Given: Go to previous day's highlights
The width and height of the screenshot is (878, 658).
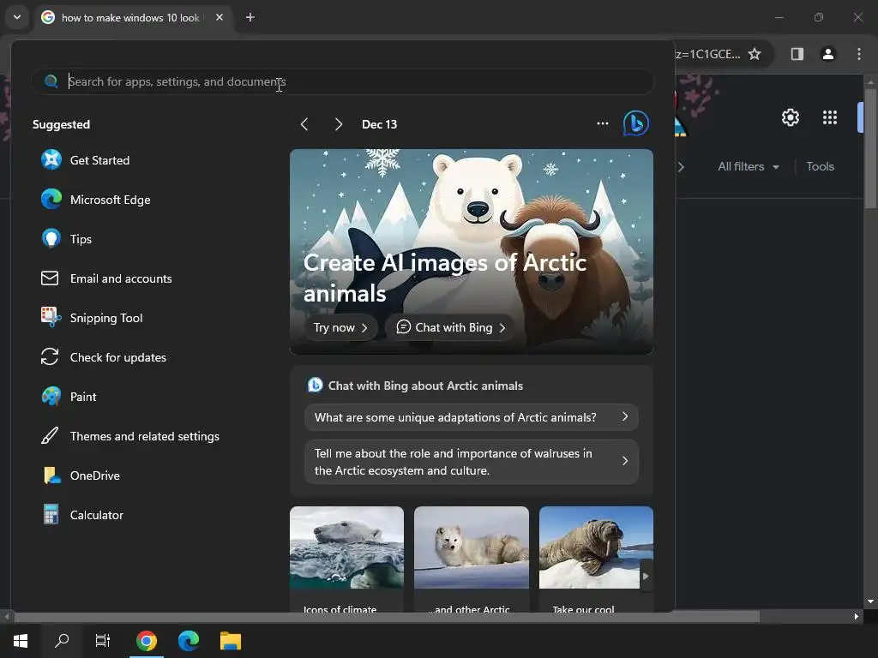Looking at the screenshot, I should point(304,124).
